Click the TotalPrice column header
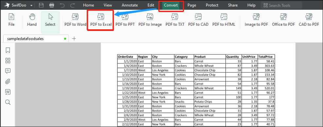Image resolution: width=323 pixels, height=127 pixels. 266,57
